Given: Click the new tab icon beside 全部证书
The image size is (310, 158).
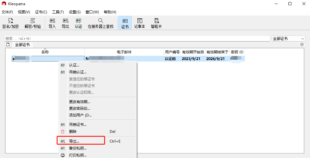Looking at the screenshot, I should [8, 45].
